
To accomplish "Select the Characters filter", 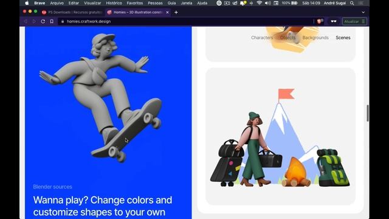I will pos(262,38).
